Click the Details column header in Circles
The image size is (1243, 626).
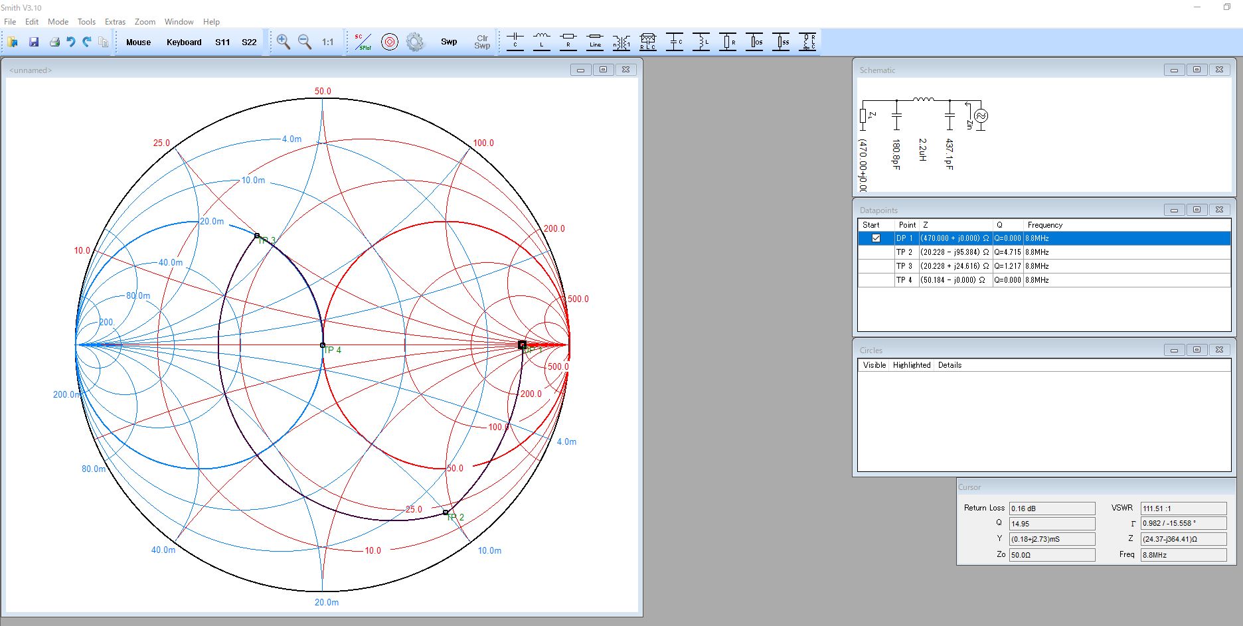coord(950,365)
